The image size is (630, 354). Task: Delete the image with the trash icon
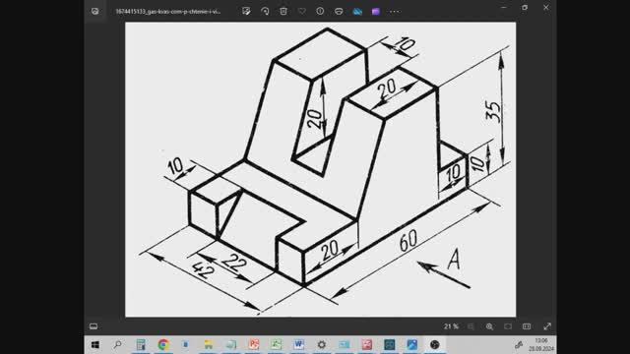(x=283, y=11)
